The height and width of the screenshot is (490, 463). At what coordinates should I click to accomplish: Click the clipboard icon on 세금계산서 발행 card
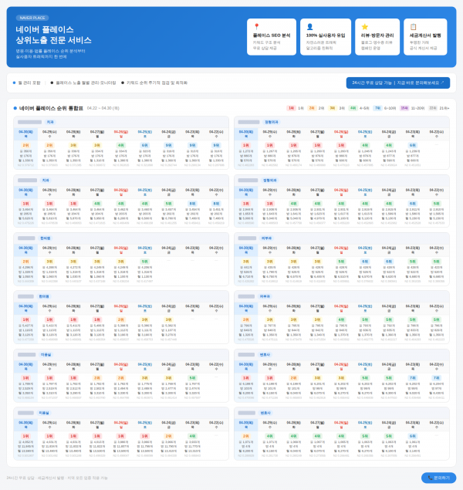414,26
